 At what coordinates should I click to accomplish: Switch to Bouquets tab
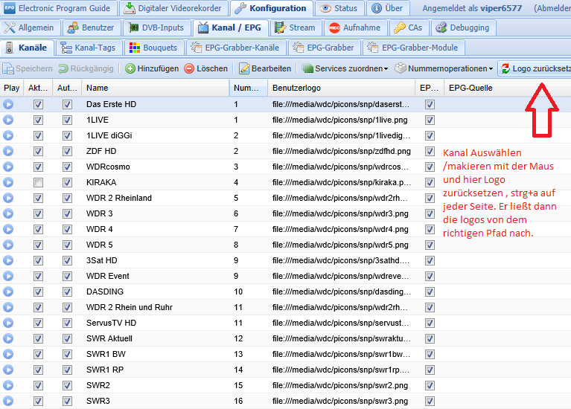pyautogui.click(x=153, y=48)
